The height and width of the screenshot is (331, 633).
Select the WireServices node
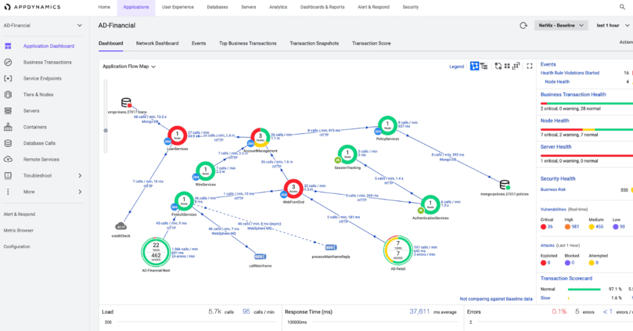coord(205,171)
